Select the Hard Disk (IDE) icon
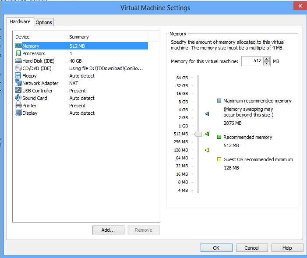Viewport: 307px width, 258px height. coord(18,61)
